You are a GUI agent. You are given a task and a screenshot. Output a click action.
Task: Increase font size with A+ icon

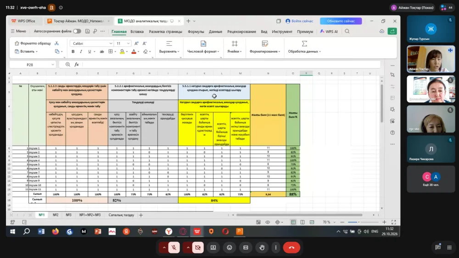click(x=136, y=43)
